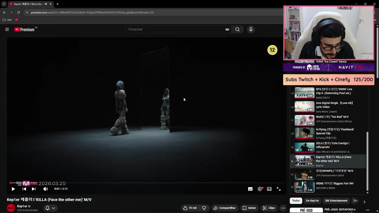
Task: Open more actions three-dot menu
Action: pos(283,208)
